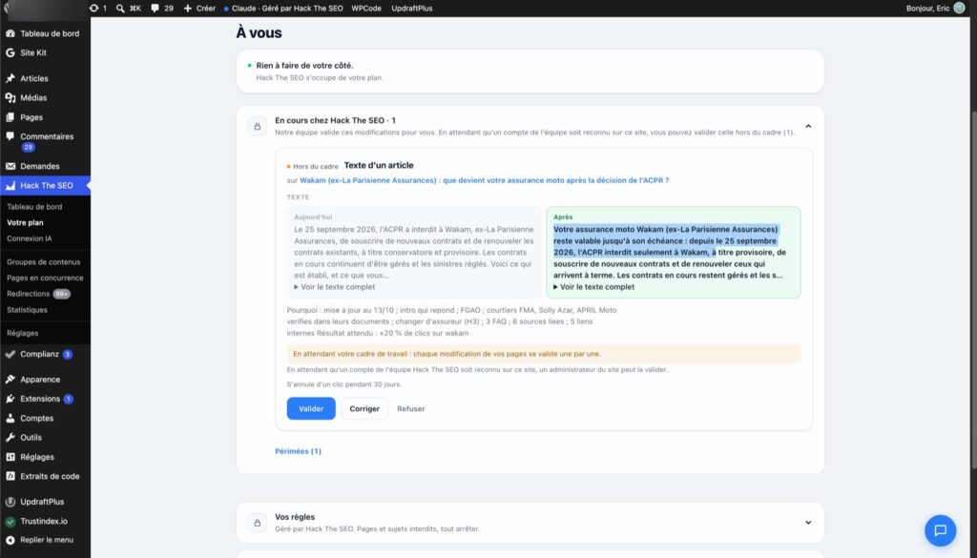Click the Demandes envelope icon
The image size is (977, 558).
pos(10,166)
